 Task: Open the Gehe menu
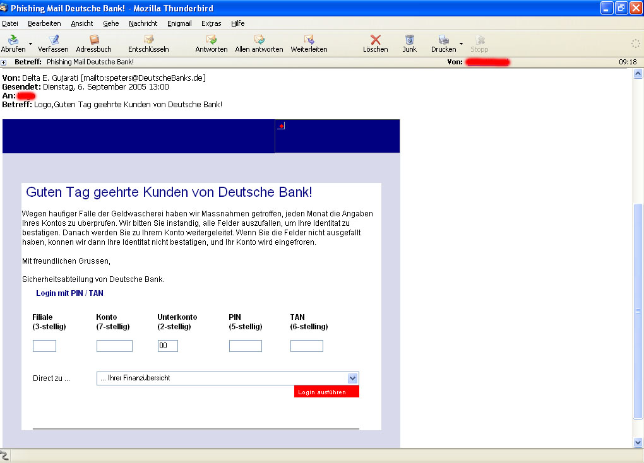point(111,23)
